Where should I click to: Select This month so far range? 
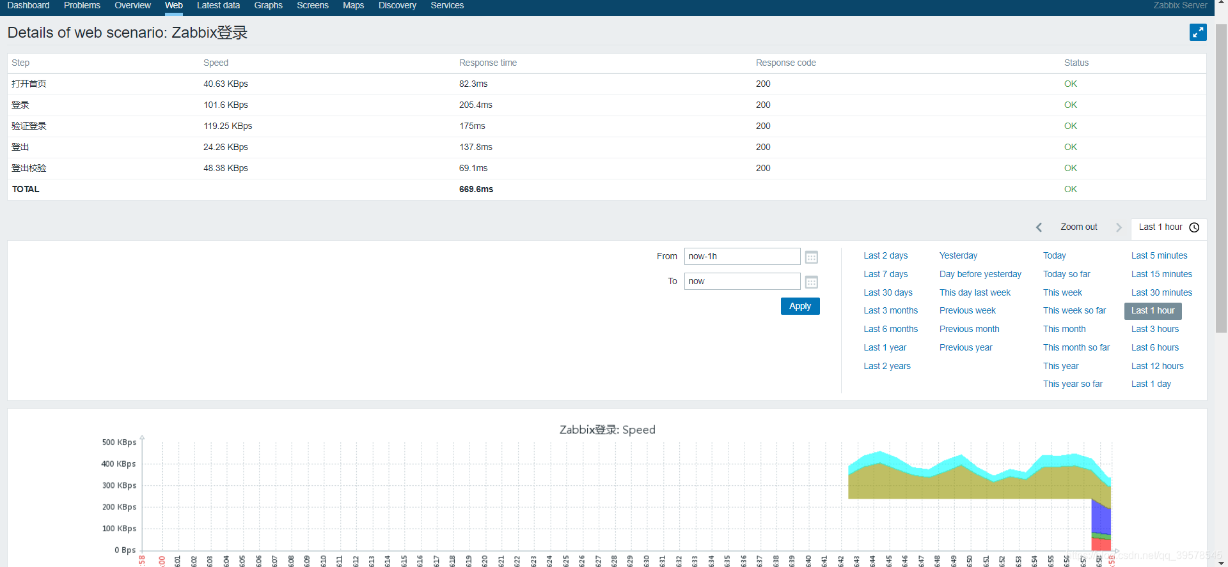1076,348
